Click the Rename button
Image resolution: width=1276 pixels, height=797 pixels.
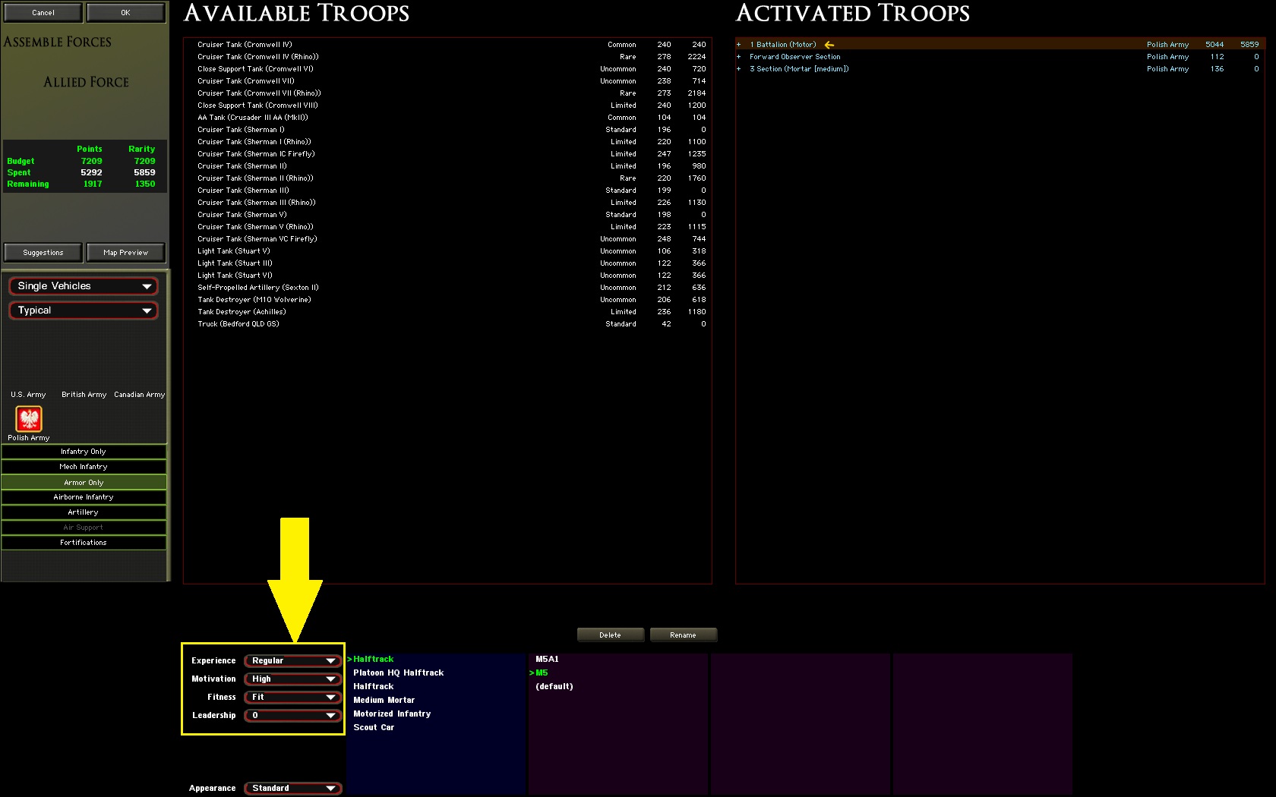click(x=683, y=635)
